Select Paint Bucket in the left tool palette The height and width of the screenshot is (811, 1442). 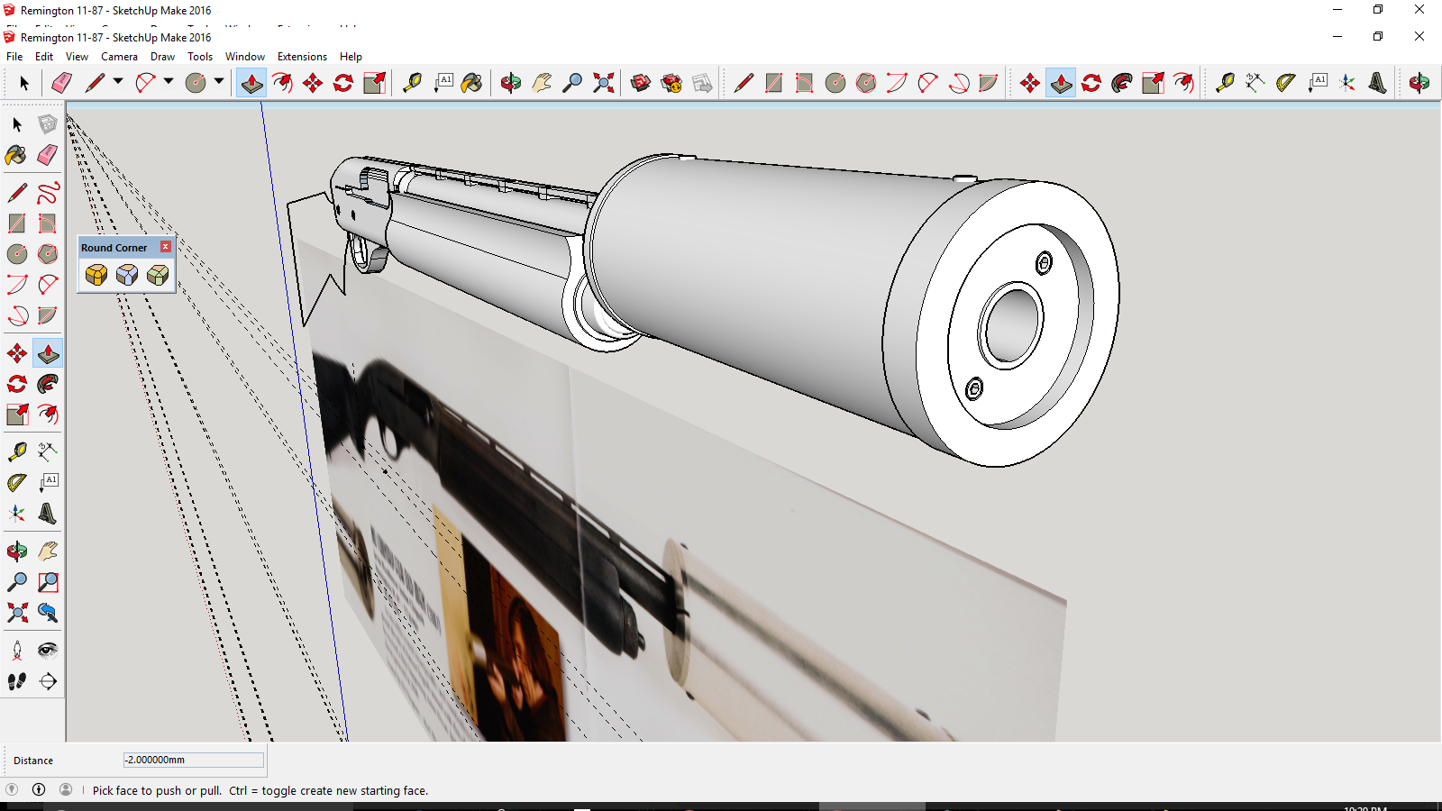click(17, 155)
